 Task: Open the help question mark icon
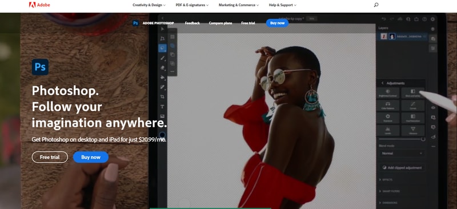point(424,19)
